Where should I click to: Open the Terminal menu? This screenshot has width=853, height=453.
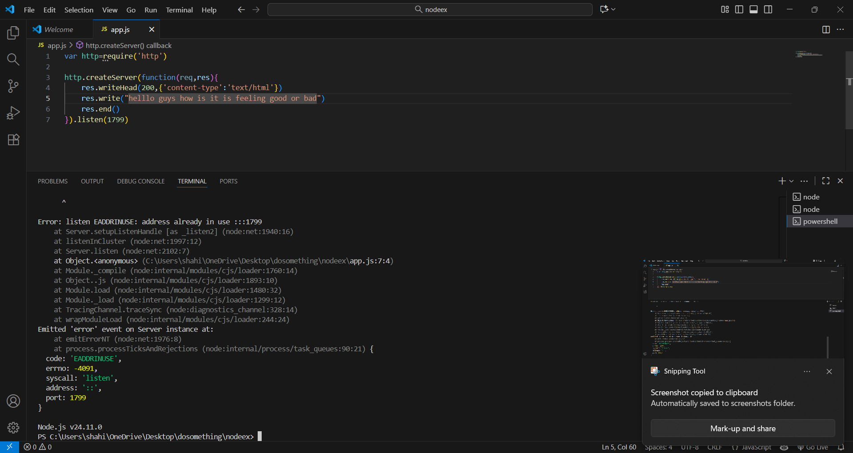tap(179, 10)
